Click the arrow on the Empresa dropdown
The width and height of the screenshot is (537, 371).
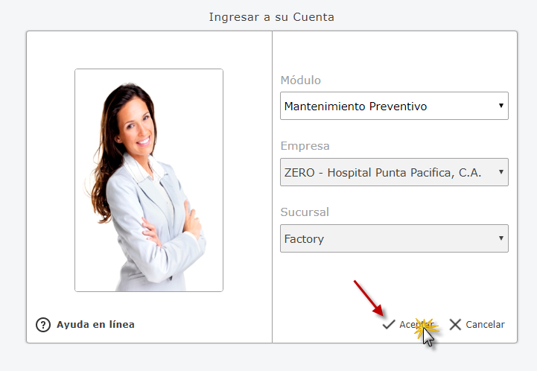tap(501, 171)
